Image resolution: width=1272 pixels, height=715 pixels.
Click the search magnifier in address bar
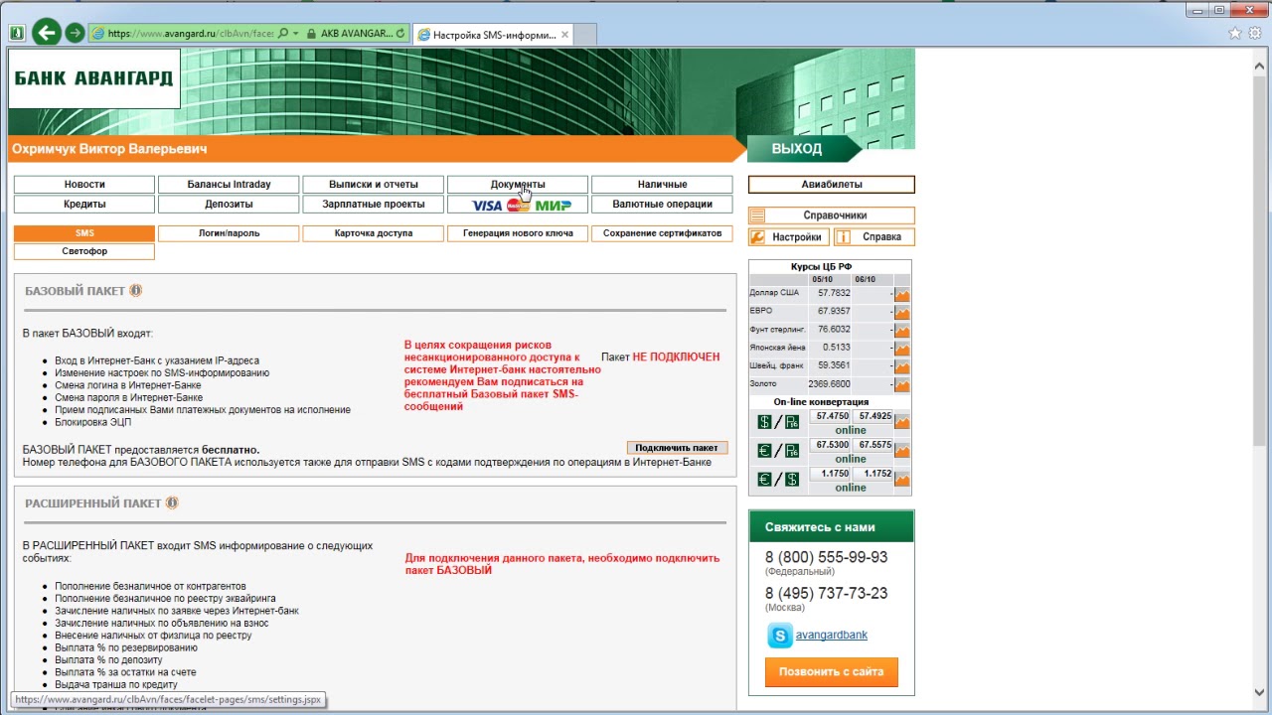[x=283, y=33]
